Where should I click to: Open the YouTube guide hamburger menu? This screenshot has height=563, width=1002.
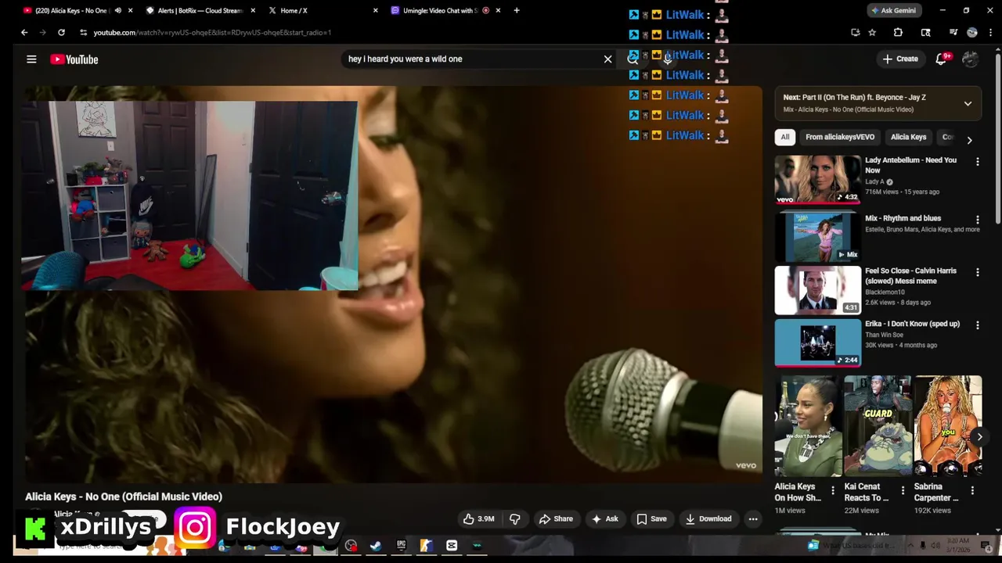pyautogui.click(x=31, y=59)
